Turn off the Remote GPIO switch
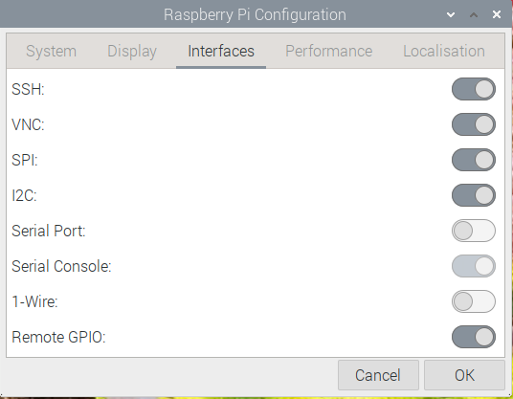Image resolution: width=513 pixels, height=399 pixels. pyautogui.click(x=474, y=337)
